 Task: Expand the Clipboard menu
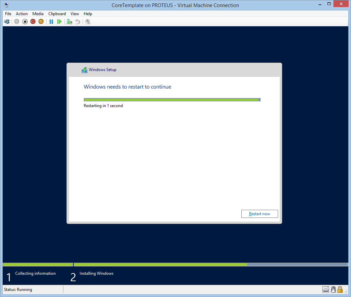[57, 14]
